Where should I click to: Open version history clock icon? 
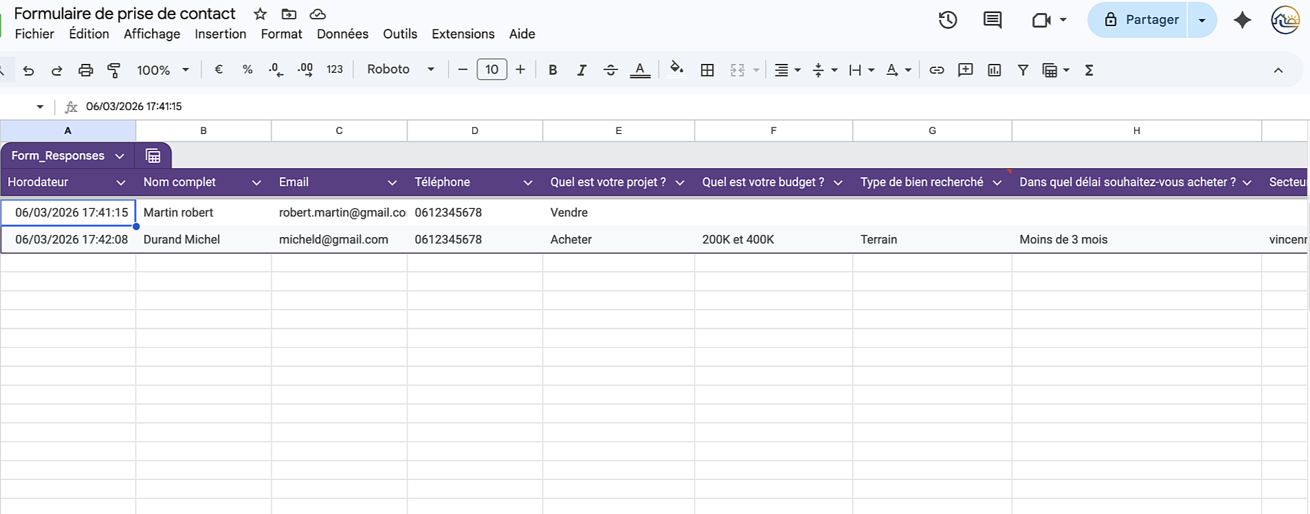coord(948,20)
